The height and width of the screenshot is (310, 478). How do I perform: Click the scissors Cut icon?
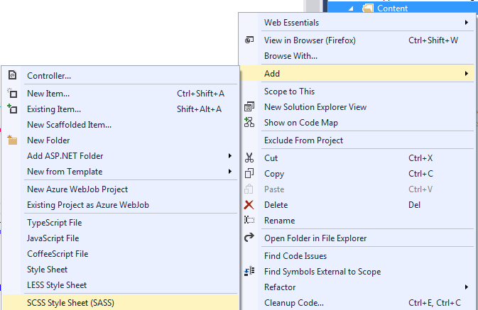coord(249,157)
